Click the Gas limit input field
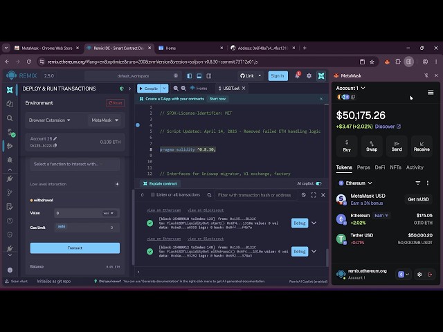Screen dimensions: 443x332 coord(87,228)
